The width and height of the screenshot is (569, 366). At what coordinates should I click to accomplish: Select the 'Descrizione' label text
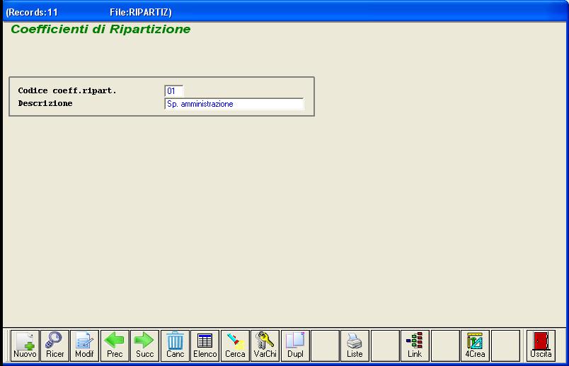click(x=45, y=103)
